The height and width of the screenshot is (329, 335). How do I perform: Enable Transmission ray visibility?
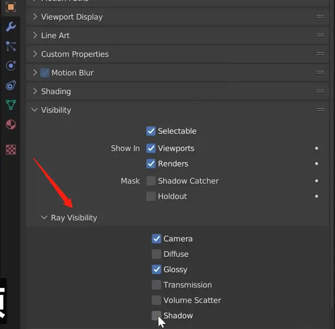(157, 285)
